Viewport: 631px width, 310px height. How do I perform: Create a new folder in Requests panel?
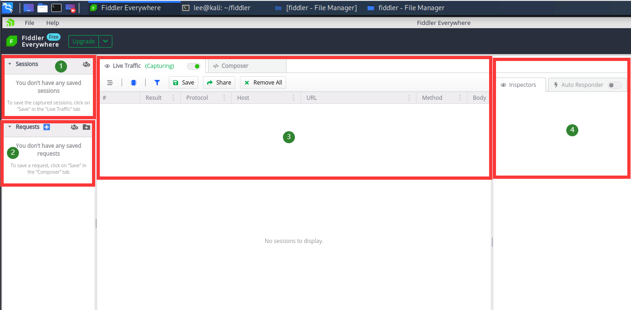[86, 127]
